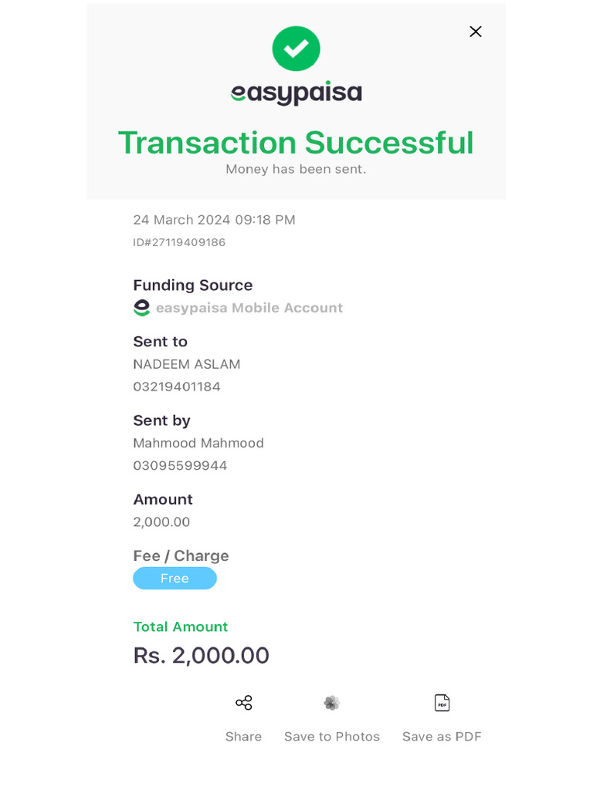Select the transaction ID number

tap(179, 242)
